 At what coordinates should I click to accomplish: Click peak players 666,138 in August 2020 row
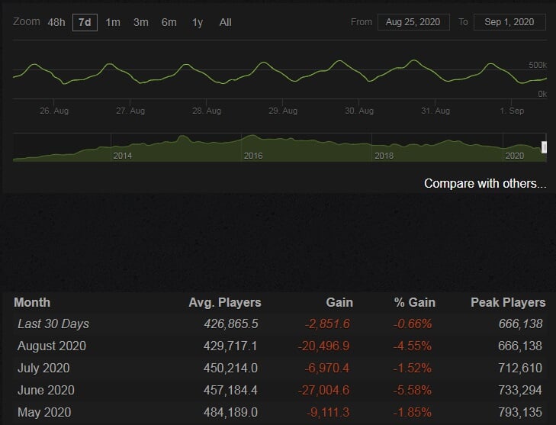click(520, 346)
